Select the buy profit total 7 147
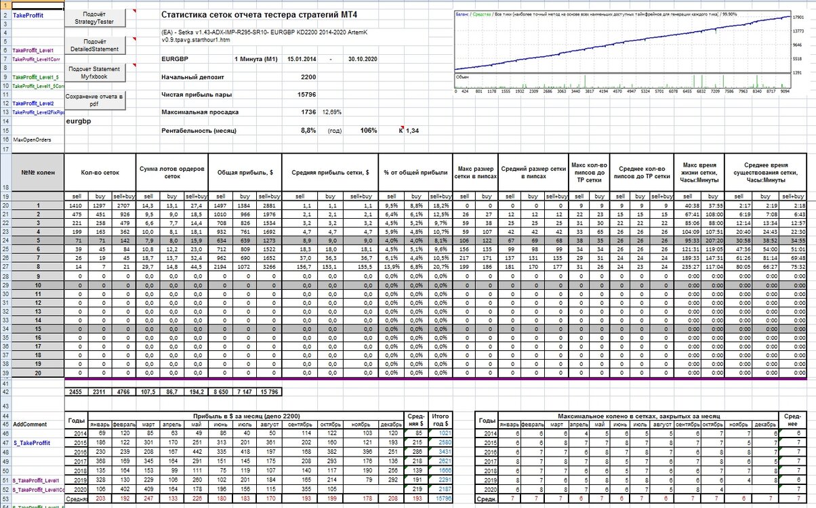The height and width of the screenshot is (508, 816). (245, 391)
